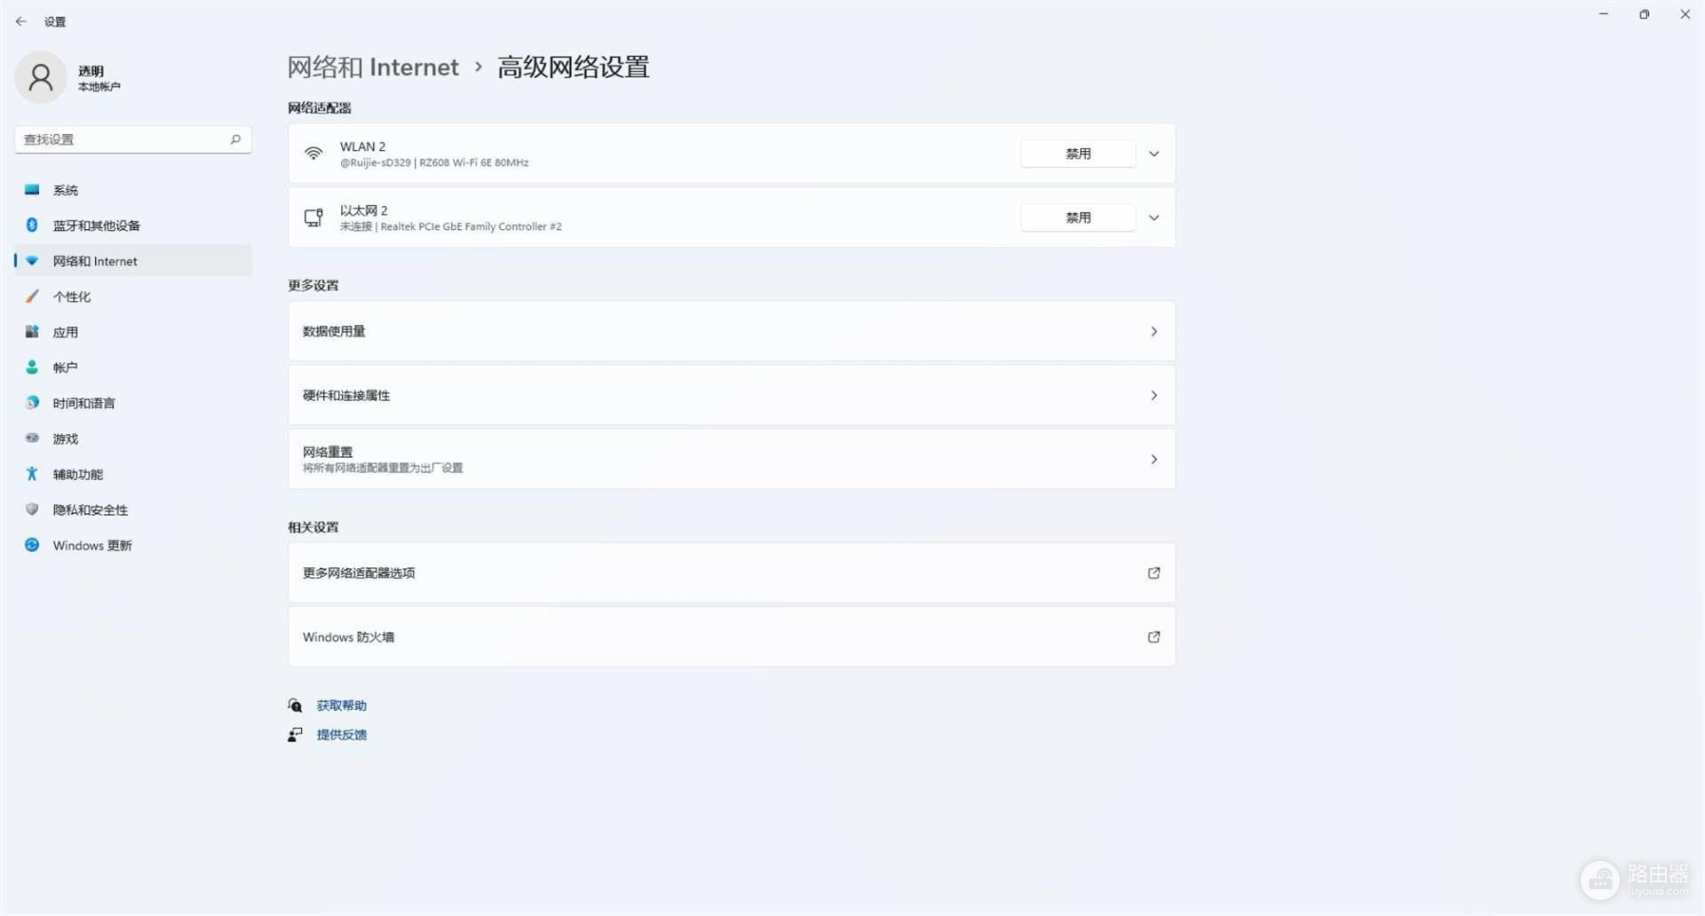The height and width of the screenshot is (916, 1705).
Task: Click the 辅助功能 accessibility icon
Action: coord(32,474)
